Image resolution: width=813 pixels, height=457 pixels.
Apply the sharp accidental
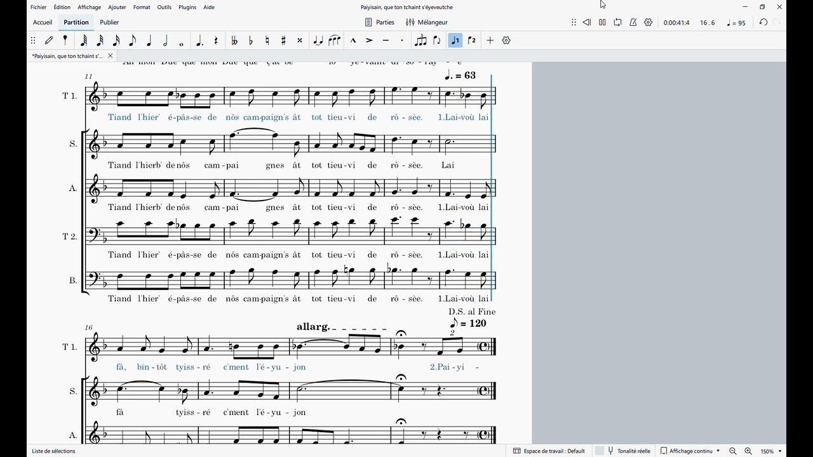283,40
